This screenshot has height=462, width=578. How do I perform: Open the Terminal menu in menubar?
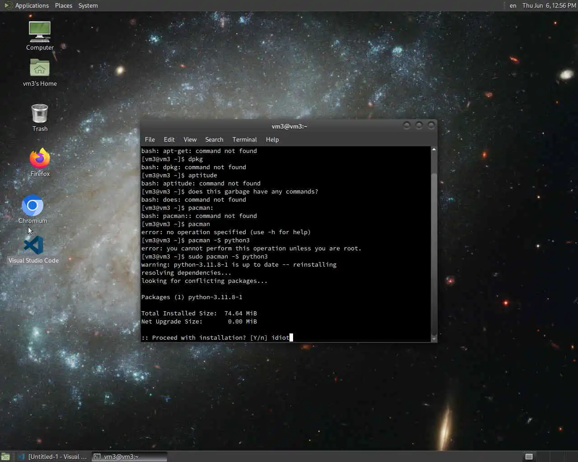pos(245,139)
